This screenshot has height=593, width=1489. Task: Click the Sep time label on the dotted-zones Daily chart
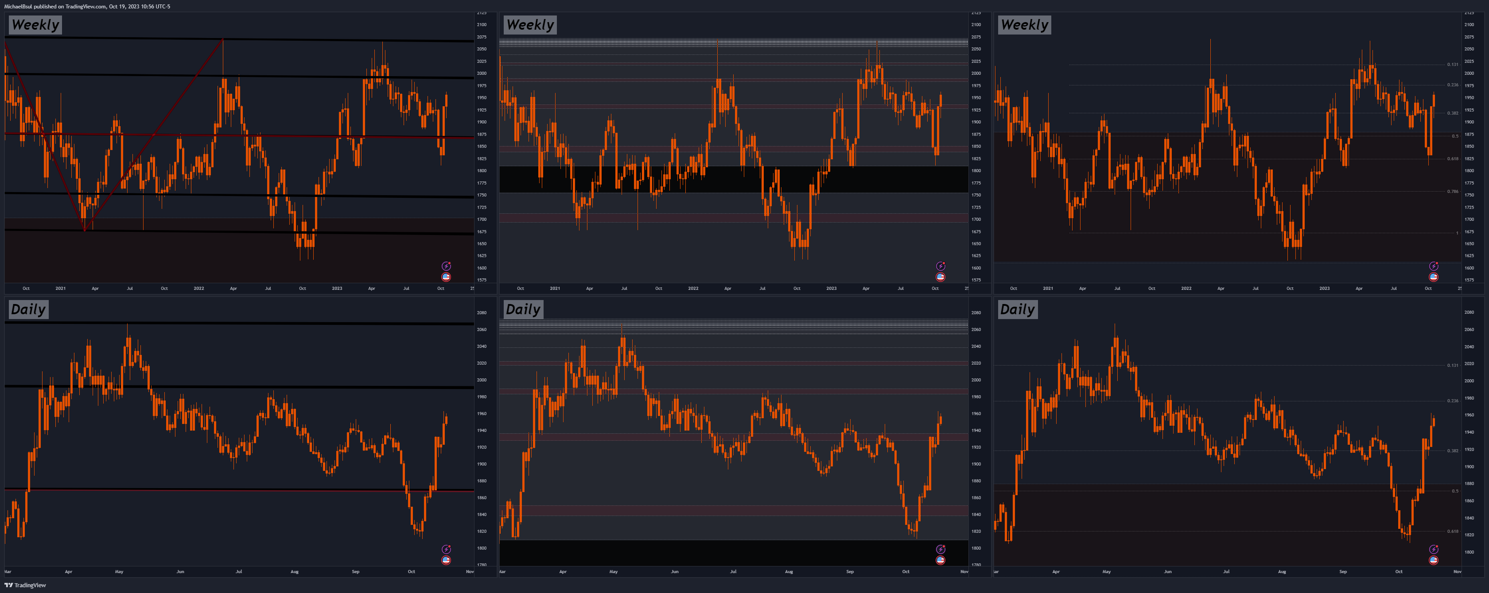point(850,572)
